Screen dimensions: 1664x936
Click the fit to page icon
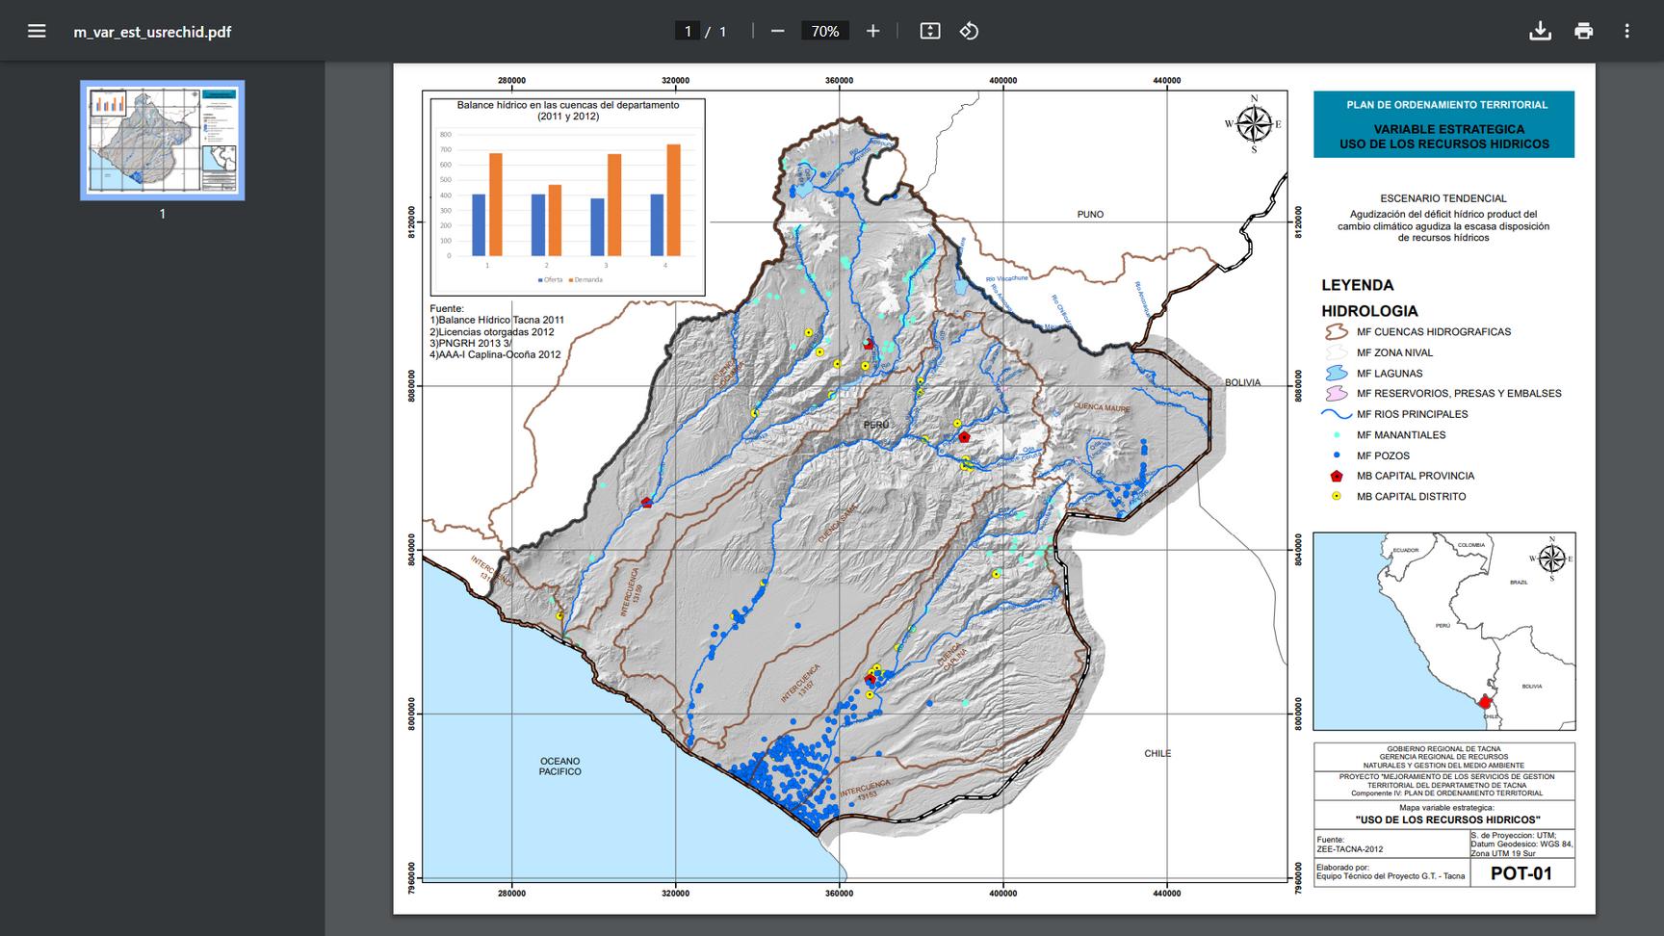coord(929,31)
